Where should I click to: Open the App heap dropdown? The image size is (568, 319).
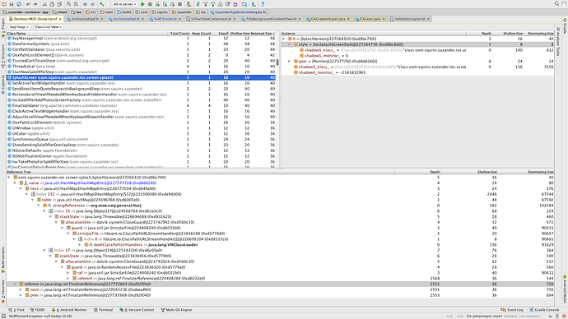point(19,27)
